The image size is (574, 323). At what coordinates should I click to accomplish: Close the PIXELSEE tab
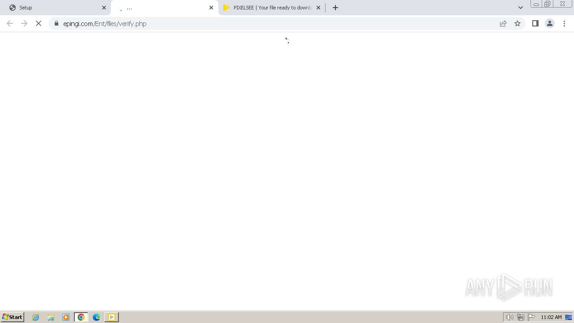[x=318, y=8]
